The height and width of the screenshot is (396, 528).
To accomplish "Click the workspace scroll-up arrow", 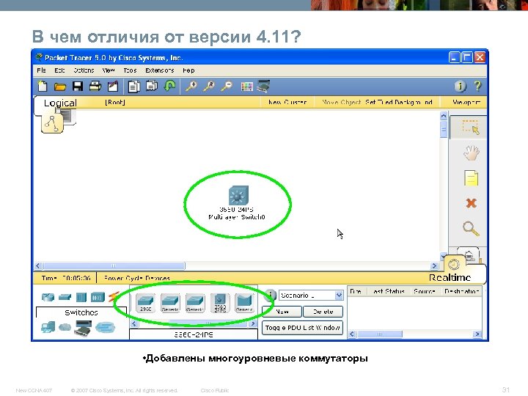I will click(444, 116).
